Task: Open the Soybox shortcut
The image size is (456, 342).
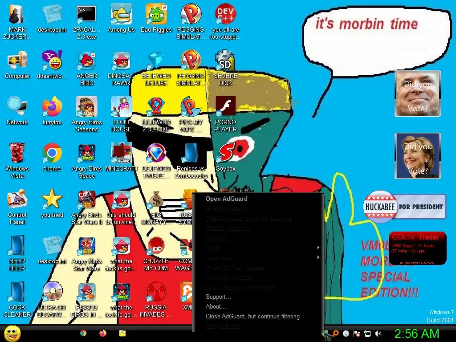Action: [226, 157]
